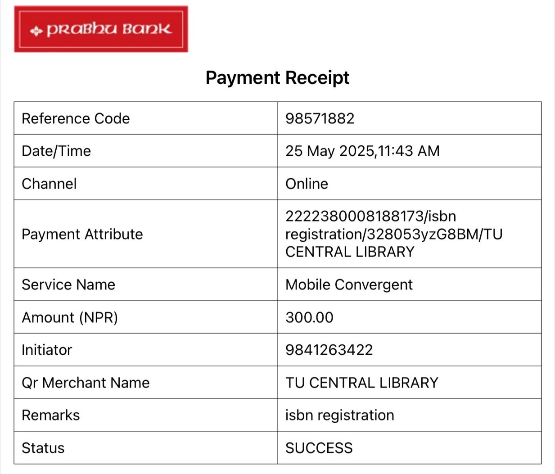Click the Remarks label
Image resolution: width=555 pixels, height=474 pixels.
pyautogui.click(x=51, y=415)
